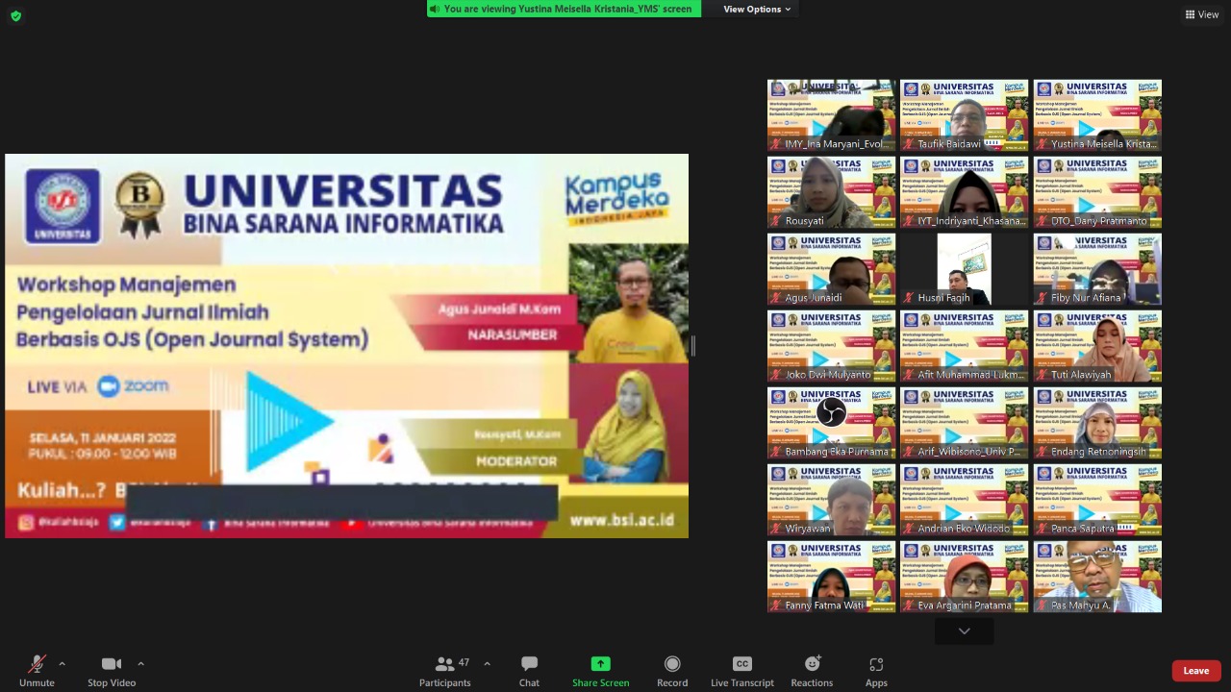Screen dimensions: 1231x692
Task: Click the Zoom logo on shared slide
Action: [x=133, y=386]
